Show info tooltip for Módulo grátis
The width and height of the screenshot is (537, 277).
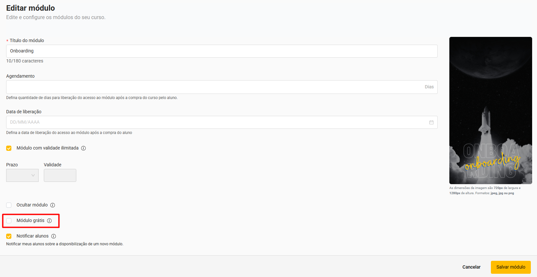coord(49,221)
